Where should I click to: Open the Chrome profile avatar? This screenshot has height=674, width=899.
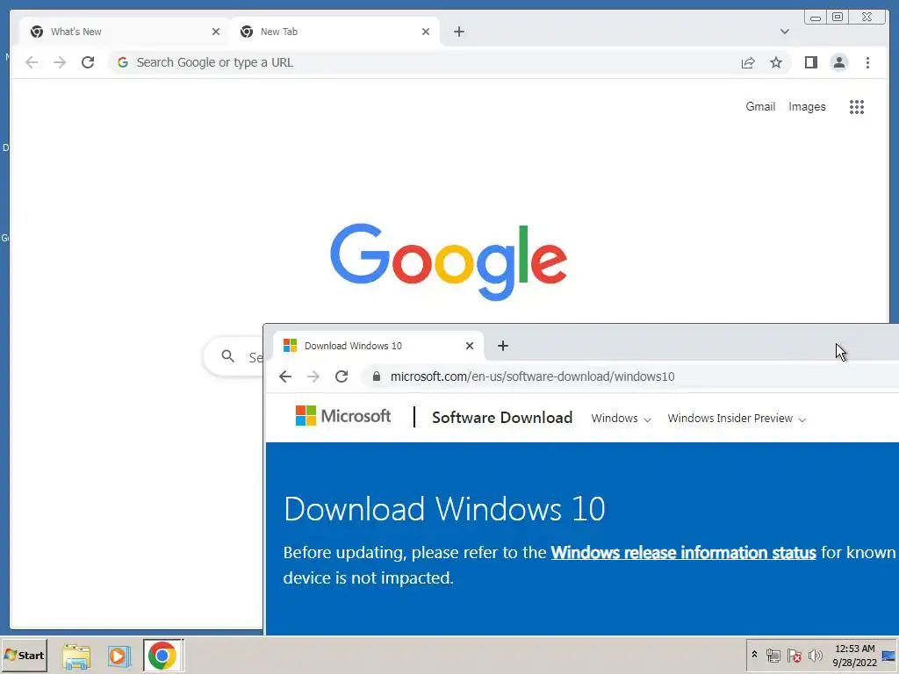pos(838,62)
